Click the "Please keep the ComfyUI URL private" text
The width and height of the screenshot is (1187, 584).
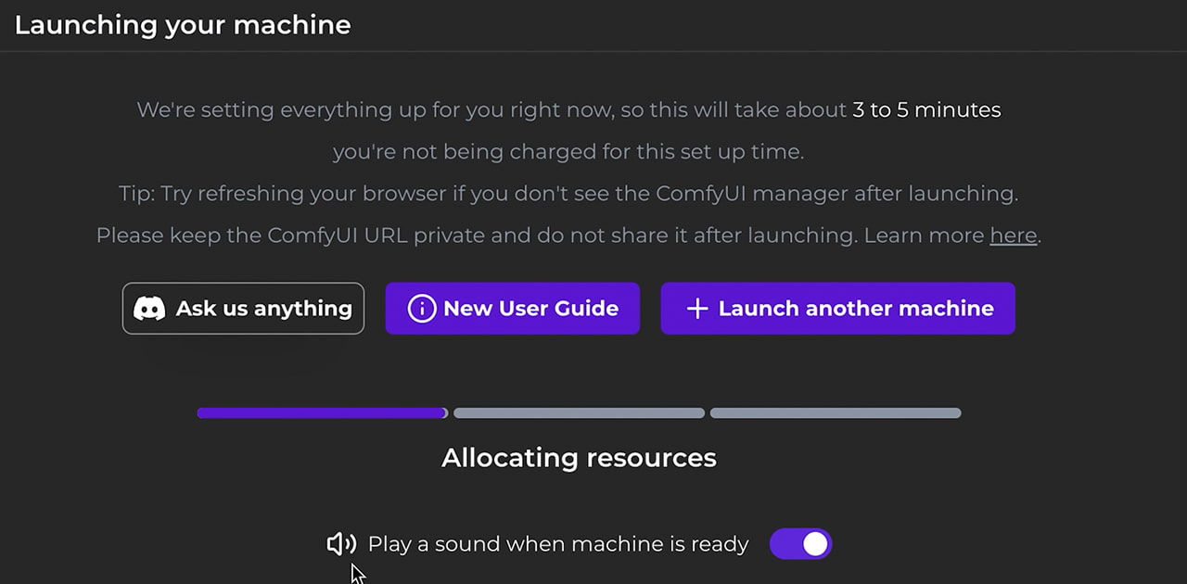click(477, 235)
